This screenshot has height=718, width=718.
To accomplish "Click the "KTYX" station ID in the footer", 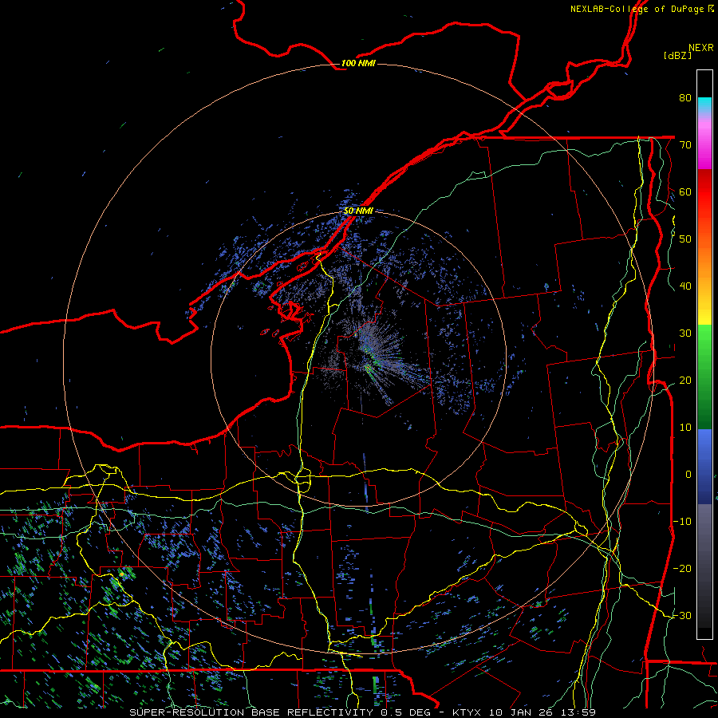I will click(x=466, y=712).
